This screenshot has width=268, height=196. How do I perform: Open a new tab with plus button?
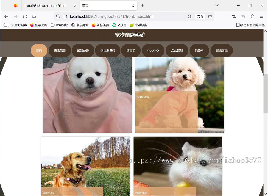click(x=142, y=6)
